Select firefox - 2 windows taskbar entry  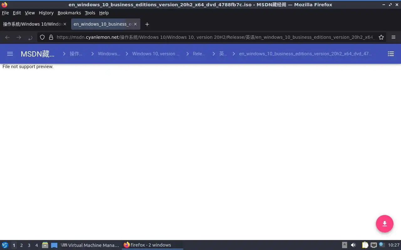coord(152,245)
